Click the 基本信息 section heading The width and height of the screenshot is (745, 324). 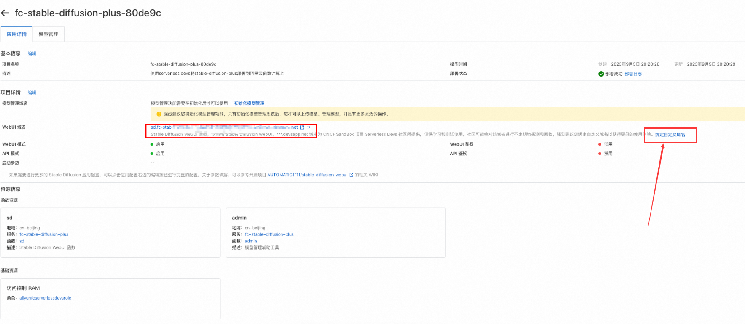[11, 53]
